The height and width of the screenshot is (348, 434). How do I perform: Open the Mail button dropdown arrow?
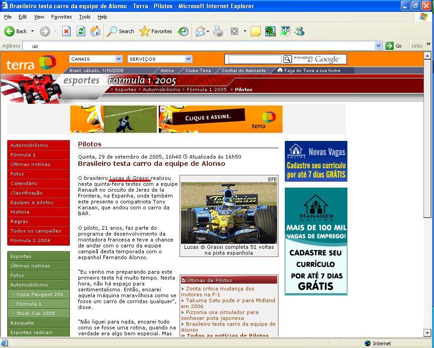pos(208,31)
